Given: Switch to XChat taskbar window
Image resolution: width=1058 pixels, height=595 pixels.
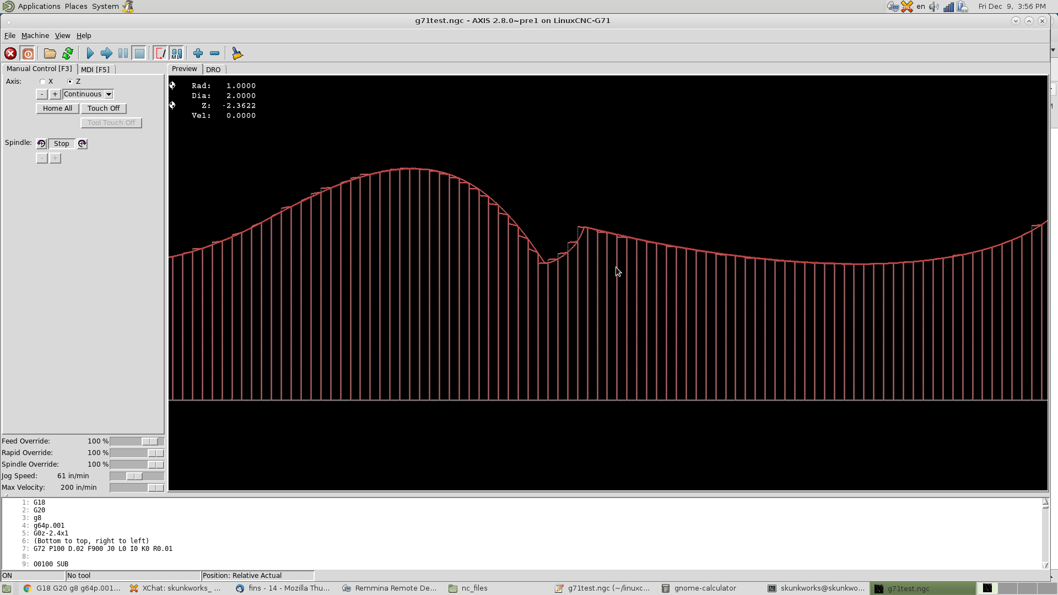Looking at the screenshot, I should click(x=176, y=588).
